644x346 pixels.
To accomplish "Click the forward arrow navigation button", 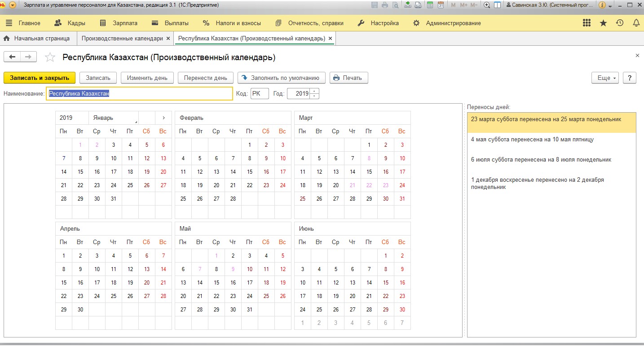I will (x=28, y=57).
